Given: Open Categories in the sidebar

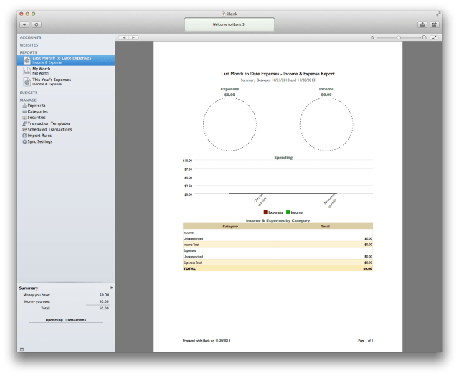Looking at the screenshot, I should pyautogui.click(x=37, y=111).
